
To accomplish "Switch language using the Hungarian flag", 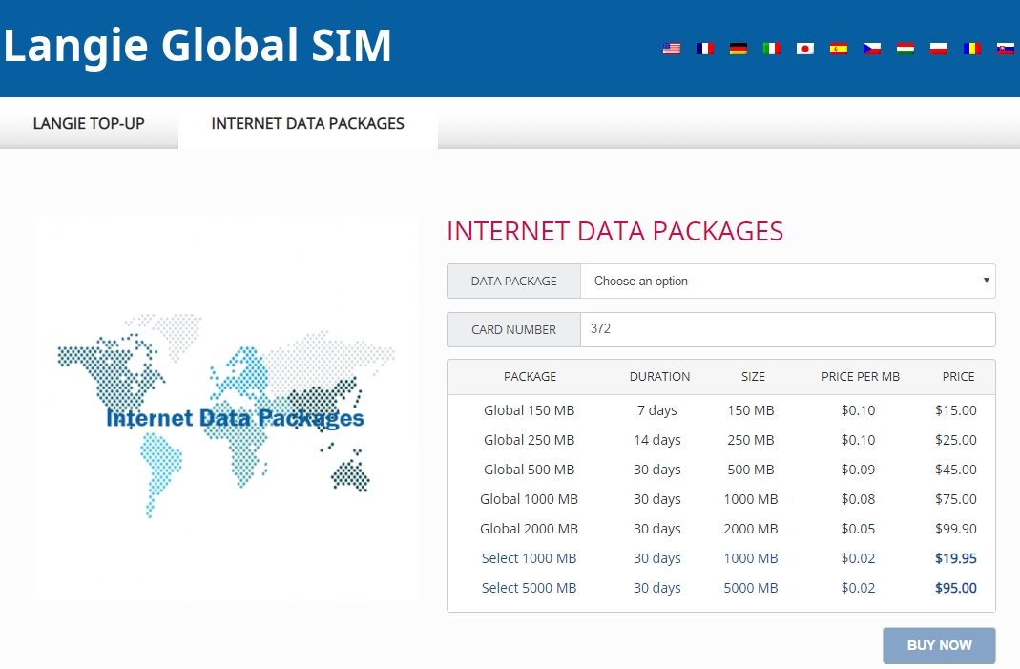I will [905, 49].
